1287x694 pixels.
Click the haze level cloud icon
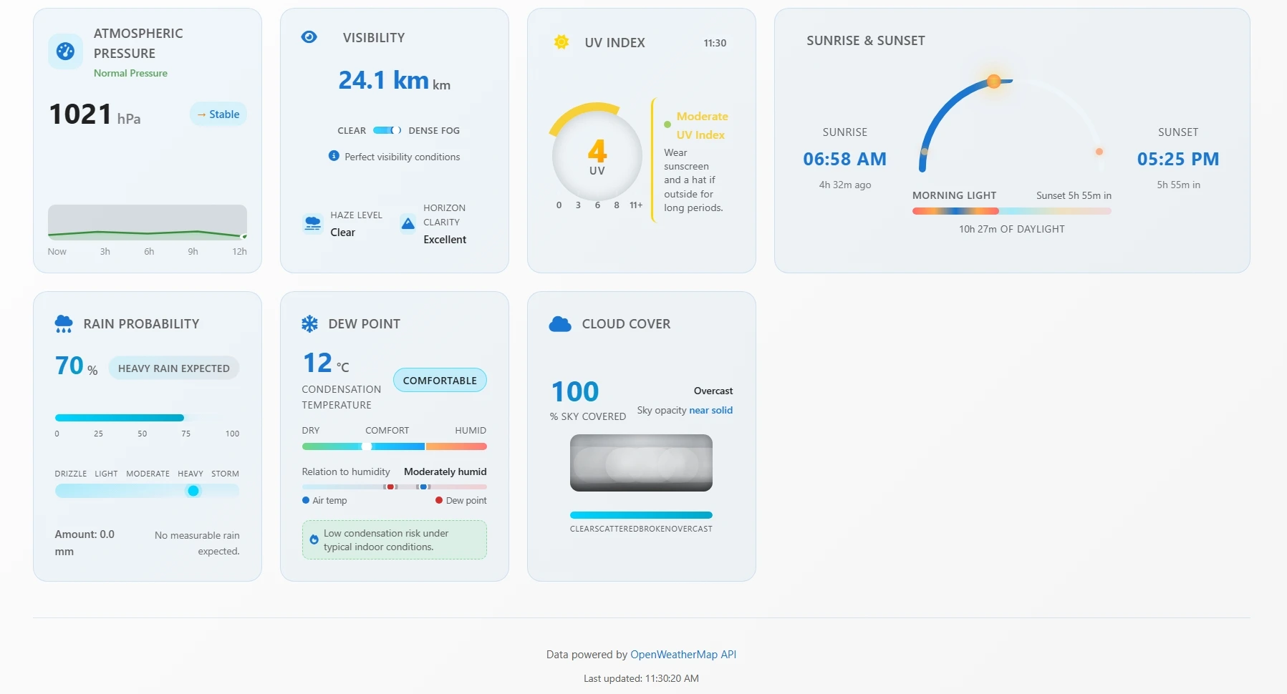point(312,223)
